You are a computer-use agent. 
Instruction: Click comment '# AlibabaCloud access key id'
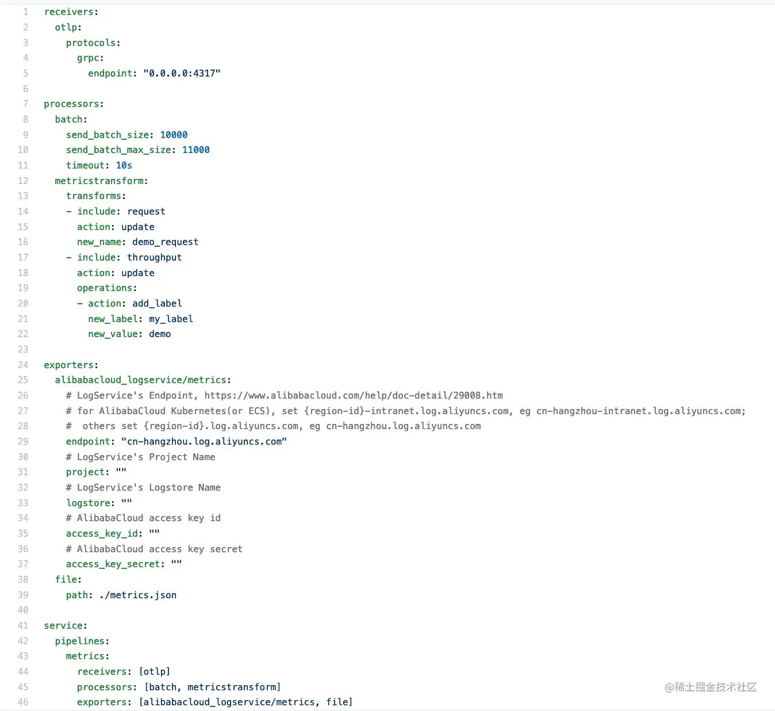point(143,518)
